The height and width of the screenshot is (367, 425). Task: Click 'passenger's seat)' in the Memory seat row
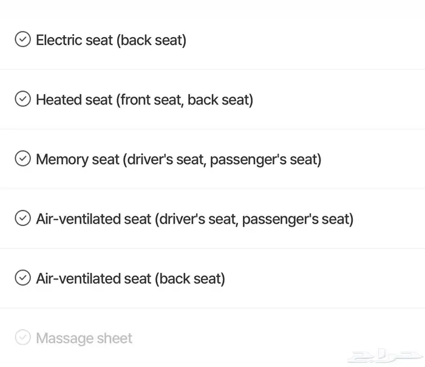(266, 160)
